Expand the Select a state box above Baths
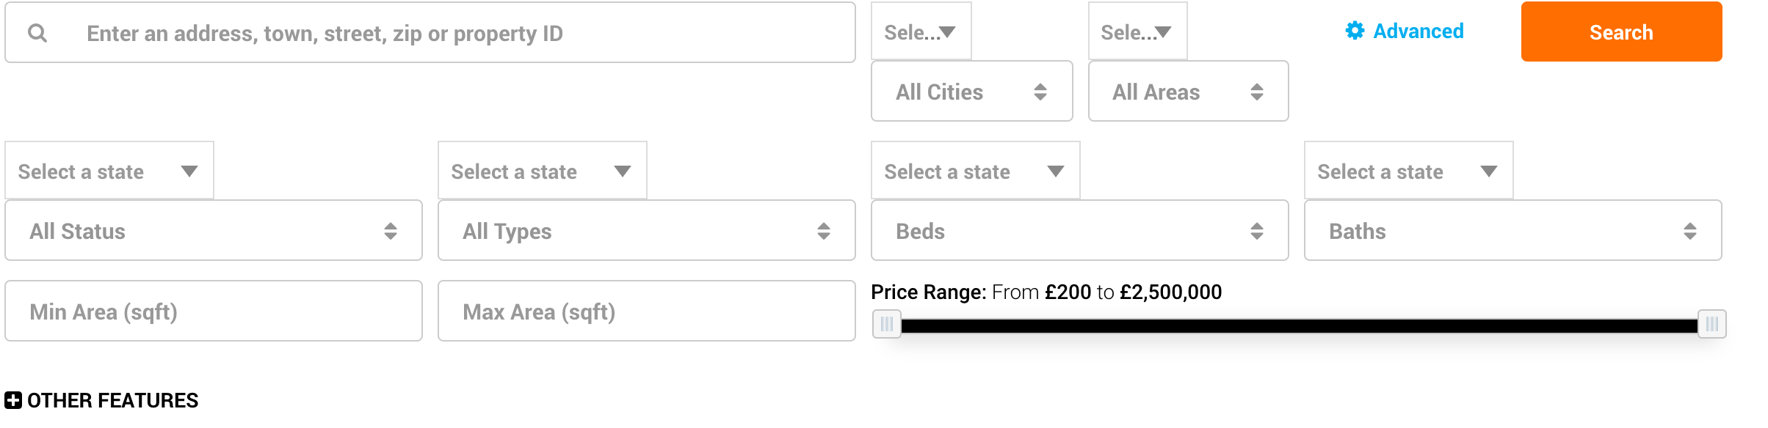The image size is (1768, 428). (x=1407, y=171)
